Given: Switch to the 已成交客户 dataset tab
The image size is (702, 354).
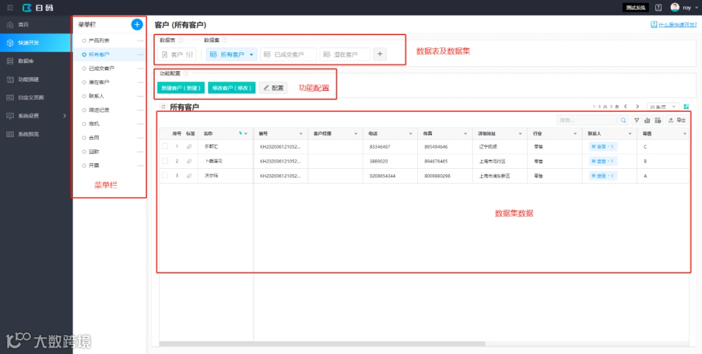Looking at the screenshot, I should (289, 55).
